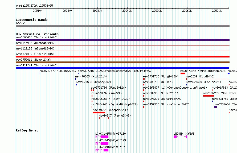Click the LINC01015|NR_037180 gene label
The image size is (237, 153).
coord(111,134)
